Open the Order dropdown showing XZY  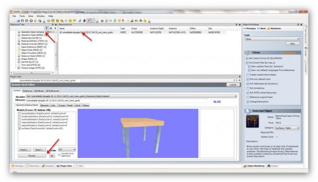tap(66, 150)
